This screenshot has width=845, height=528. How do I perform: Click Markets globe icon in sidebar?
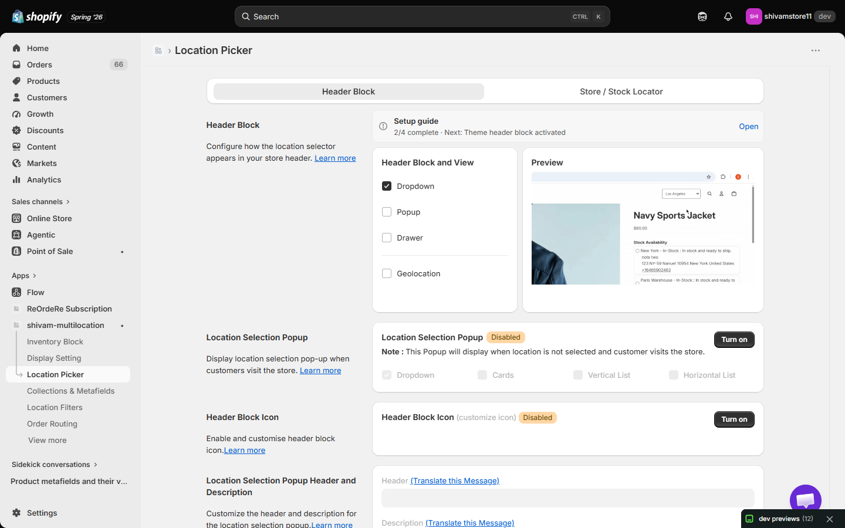[16, 163]
